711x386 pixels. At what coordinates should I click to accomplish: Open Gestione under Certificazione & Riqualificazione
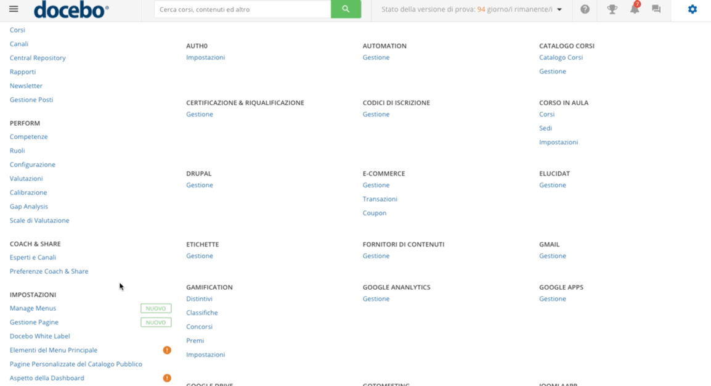click(200, 114)
